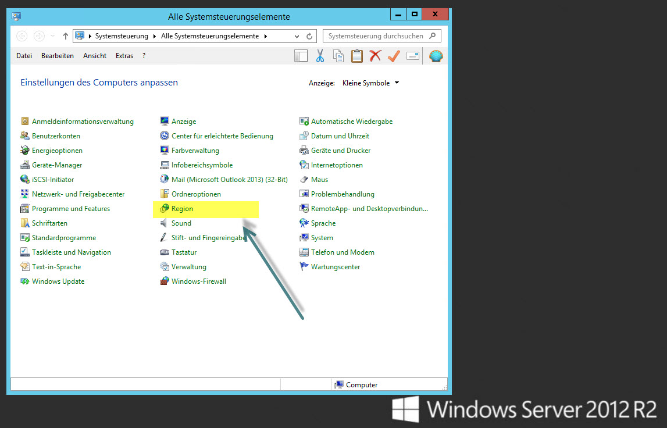Click the iSCSI-Initiator globe icon
Image resolution: width=667 pixels, height=428 pixels.
(25, 179)
